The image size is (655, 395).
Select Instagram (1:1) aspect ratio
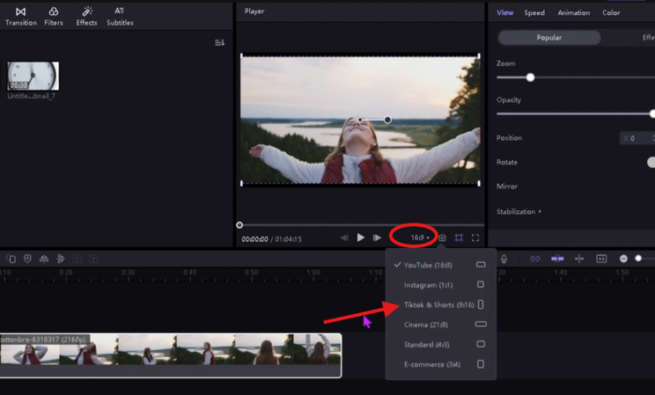coord(441,285)
